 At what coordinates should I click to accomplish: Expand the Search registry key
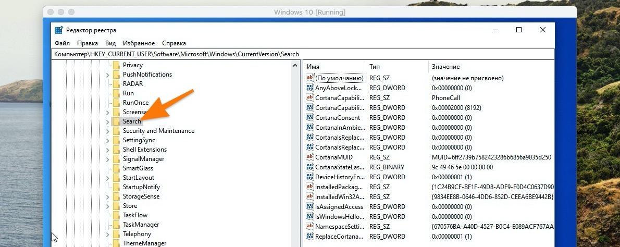(107, 122)
